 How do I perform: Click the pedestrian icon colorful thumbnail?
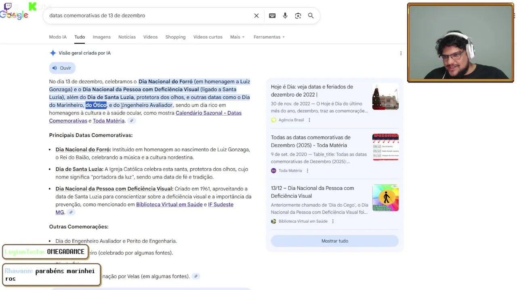[x=385, y=198]
